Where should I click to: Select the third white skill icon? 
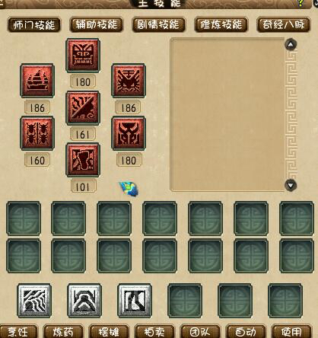pyautogui.click(x=135, y=301)
